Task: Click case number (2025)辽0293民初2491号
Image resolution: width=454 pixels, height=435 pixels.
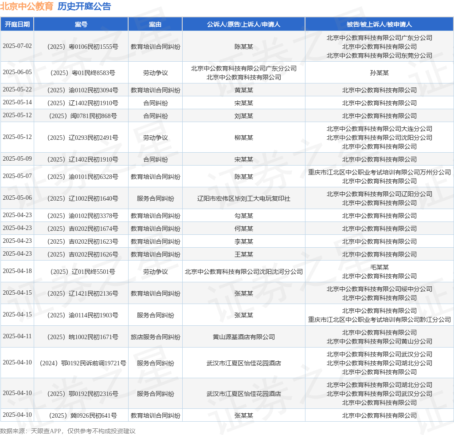Action: coord(82,138)
